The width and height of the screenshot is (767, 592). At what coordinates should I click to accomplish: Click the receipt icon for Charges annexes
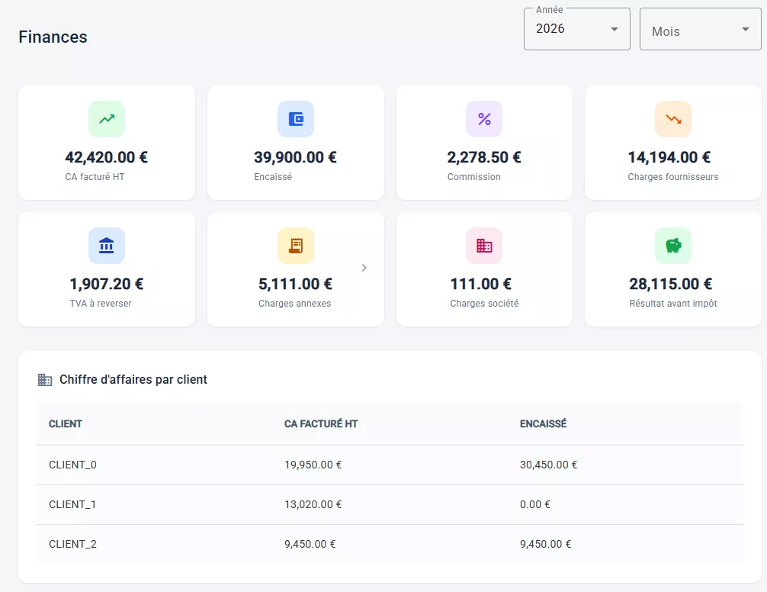click(x=296, y=246)
